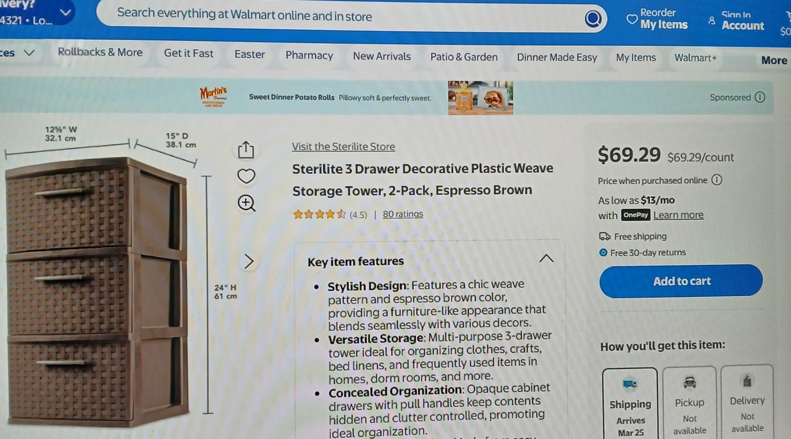The width and height of the screenshot is (791, 439).
Task: Open the Pharmacy navigation tab
Action: click(309, 55)
